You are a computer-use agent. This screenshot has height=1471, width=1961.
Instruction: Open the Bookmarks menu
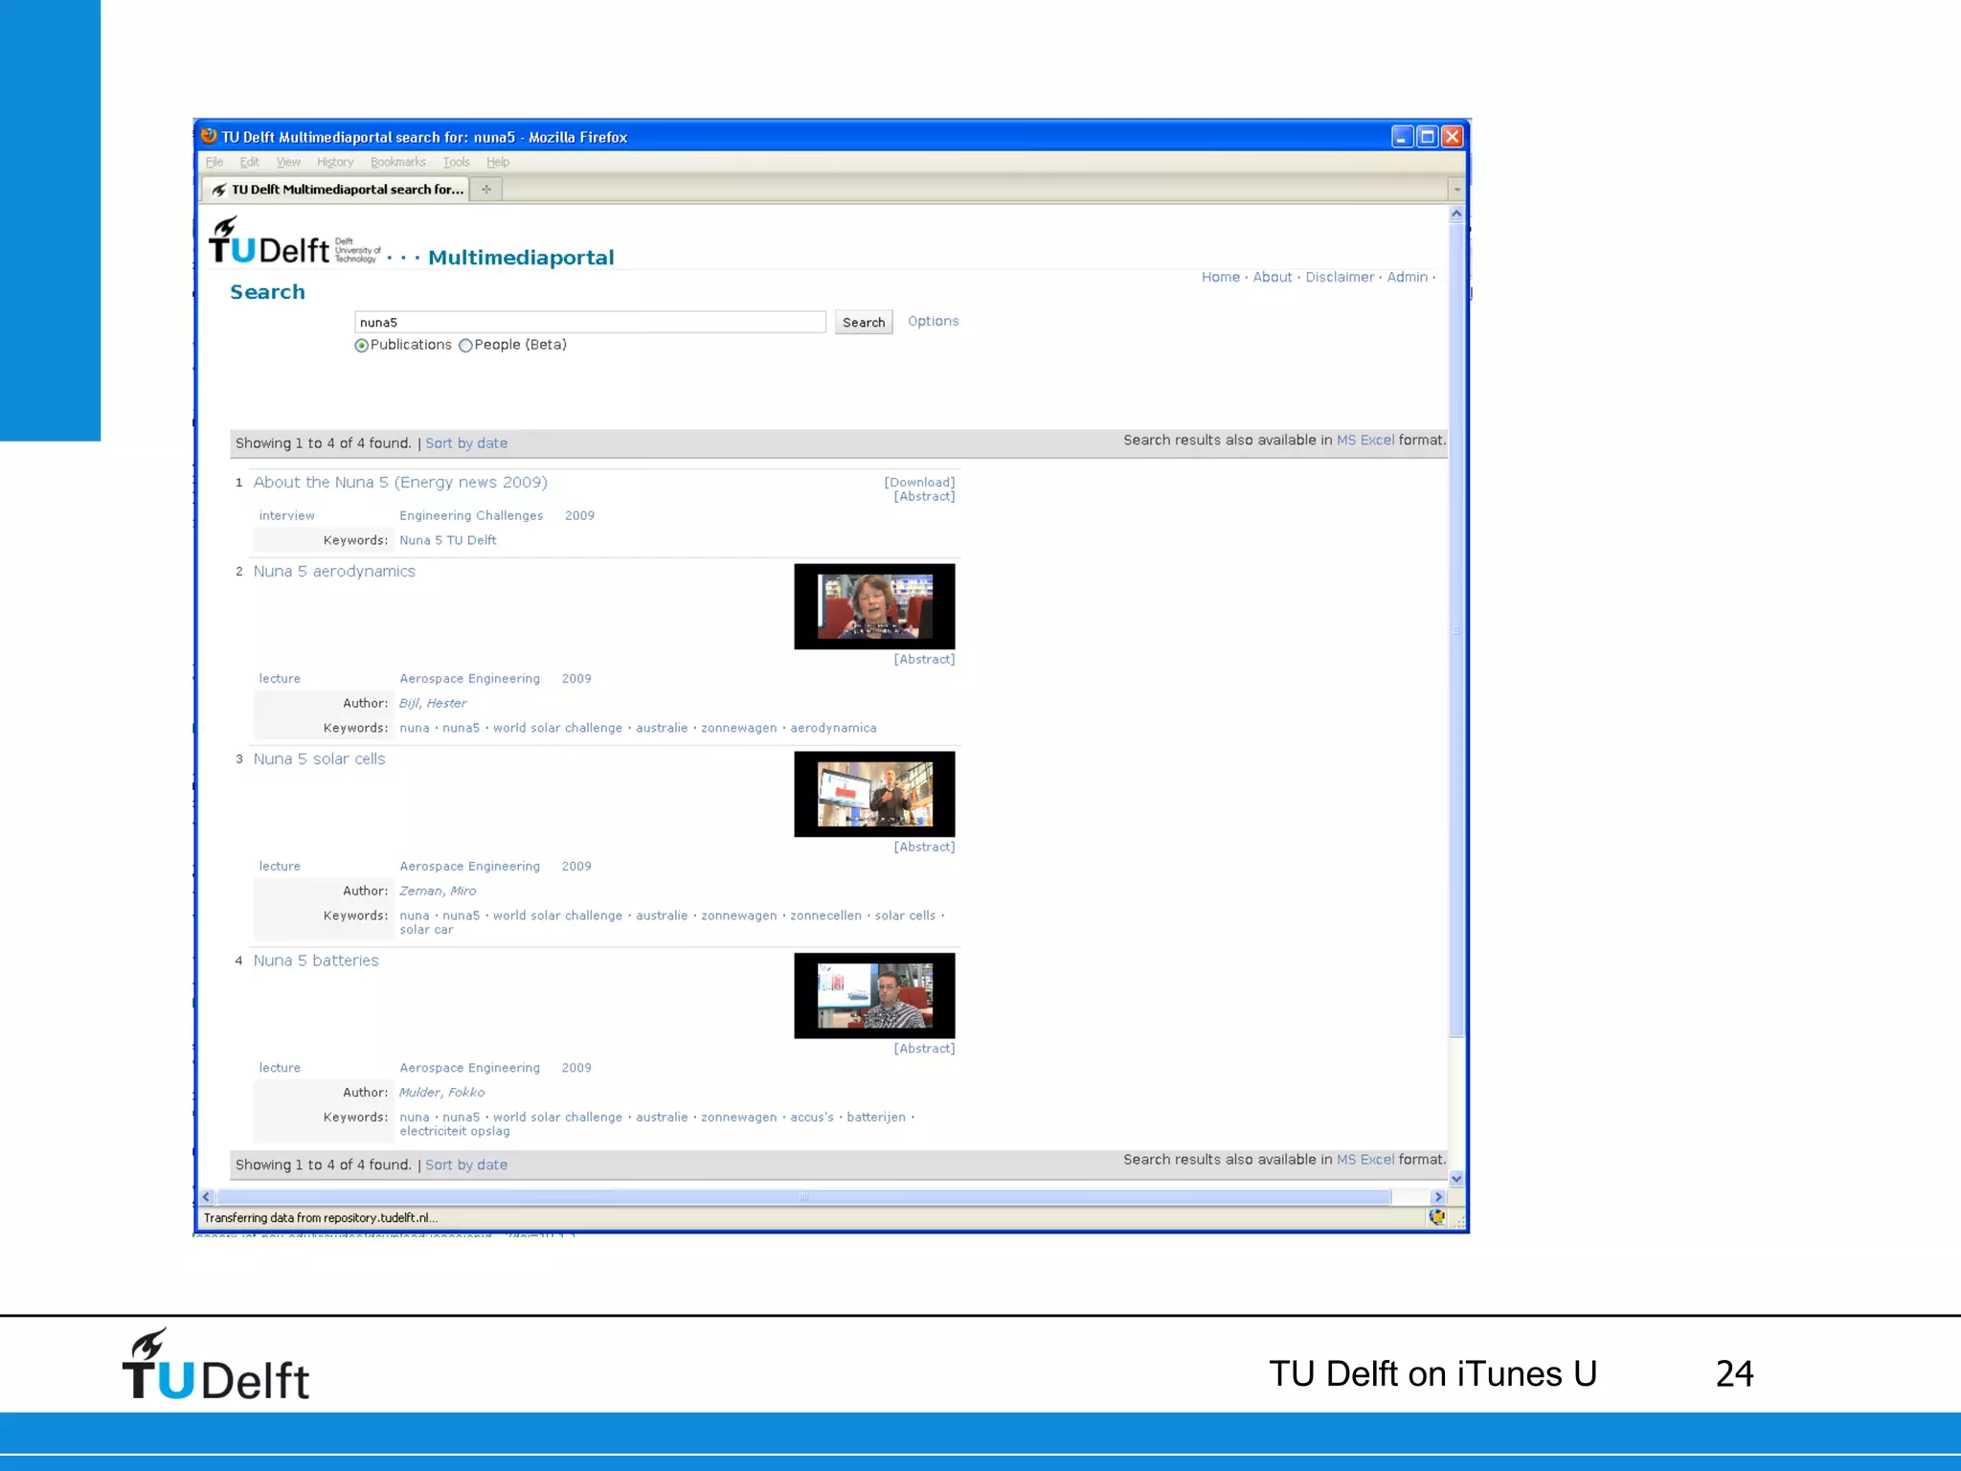click(397, 162)
